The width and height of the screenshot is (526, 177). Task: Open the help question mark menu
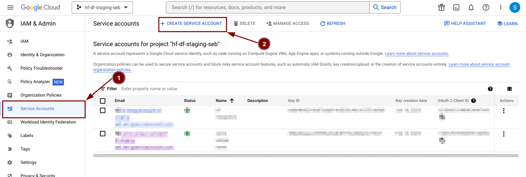(x=486, y=7)
